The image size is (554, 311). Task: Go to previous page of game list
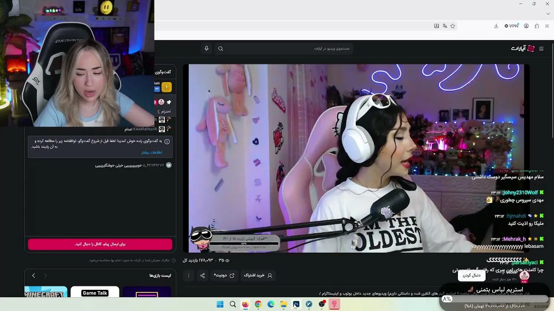pos(45,276)
